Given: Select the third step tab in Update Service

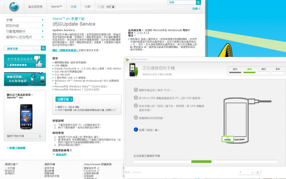Looking at the screenshot, I should pyautogui.click(x=264, y=71).
